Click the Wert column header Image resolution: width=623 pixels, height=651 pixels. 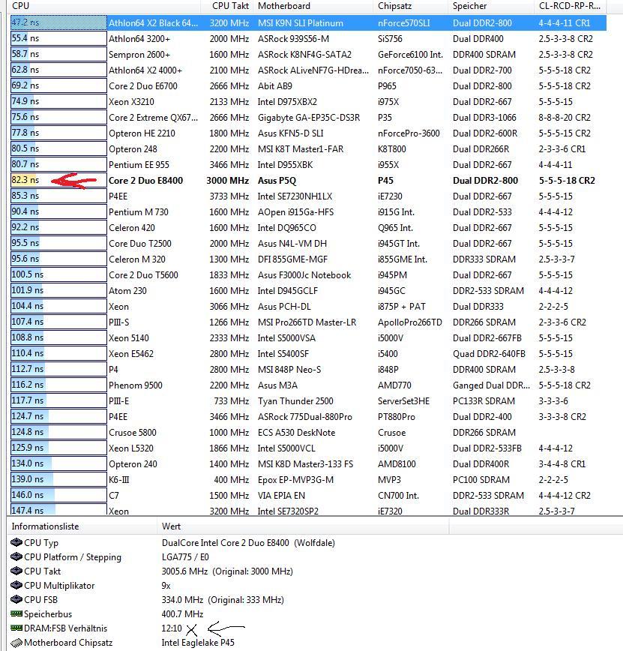(x=303, y=526)
